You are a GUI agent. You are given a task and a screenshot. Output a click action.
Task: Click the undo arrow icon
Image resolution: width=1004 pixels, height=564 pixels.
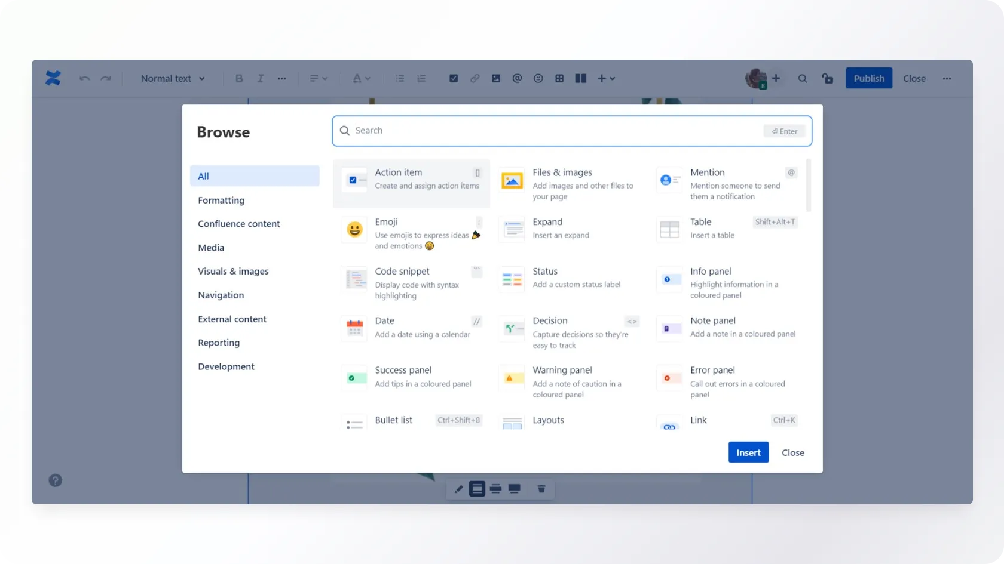[85, 78]
